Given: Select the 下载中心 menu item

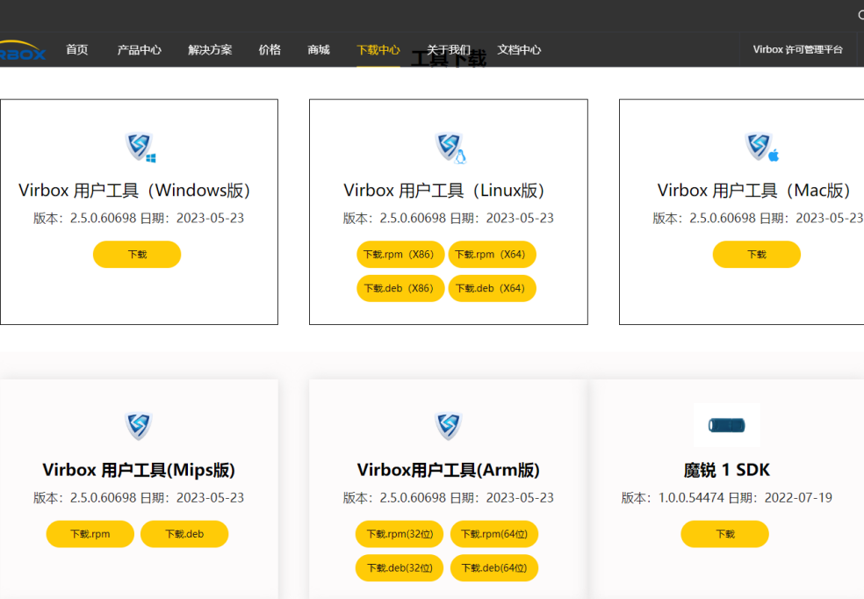Looking at the screenshot, I should [378, 49].
